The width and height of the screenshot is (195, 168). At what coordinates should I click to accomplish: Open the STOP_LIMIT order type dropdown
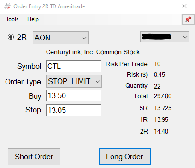(74, 81)
